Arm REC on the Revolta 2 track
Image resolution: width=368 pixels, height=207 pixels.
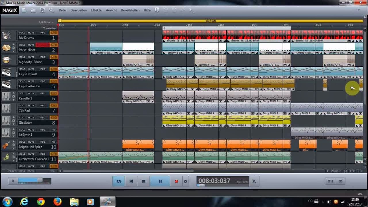43,93
